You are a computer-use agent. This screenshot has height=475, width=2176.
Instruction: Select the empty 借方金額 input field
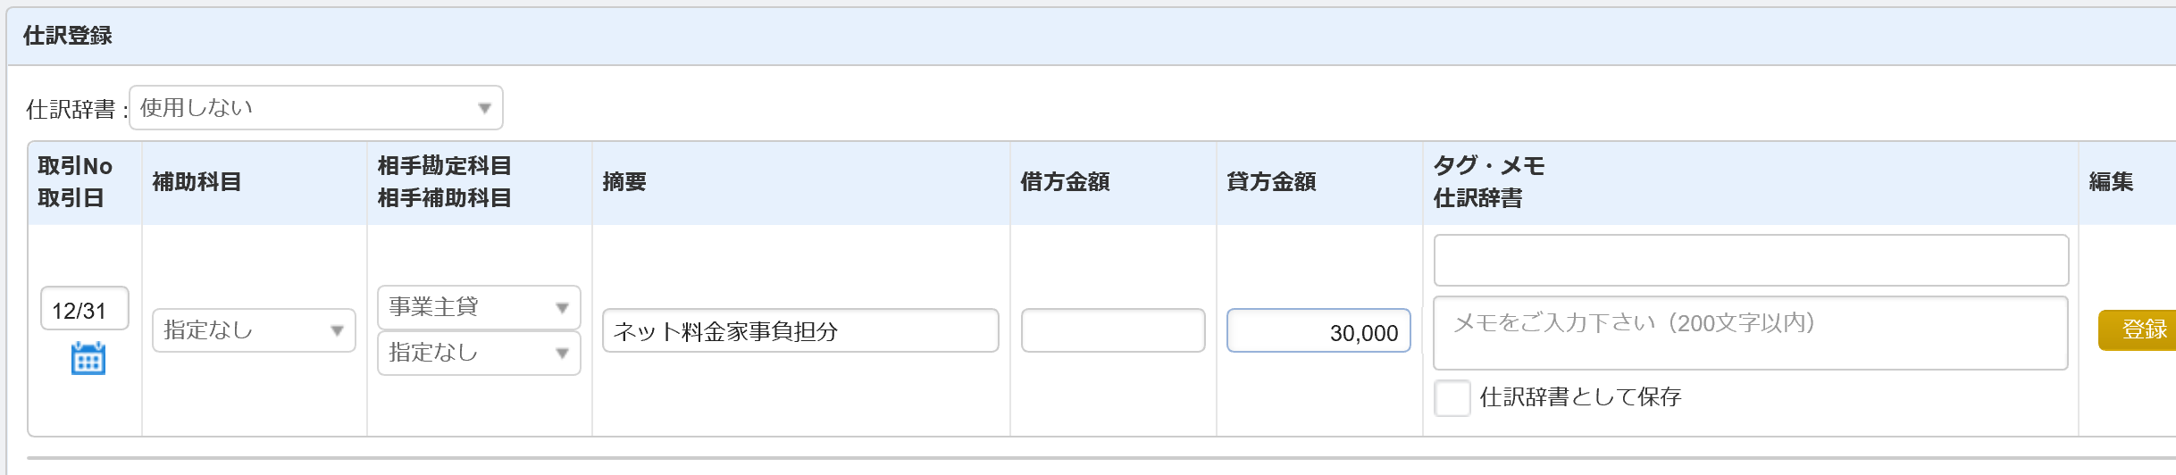[x=1113, y=330]
